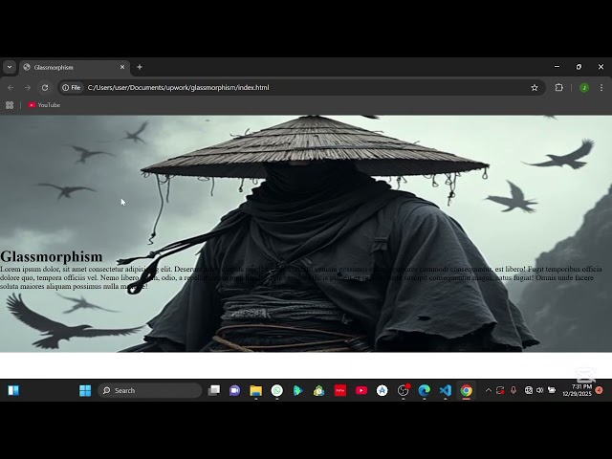This screenshot has width=612, height=459.
Task: Open WhatsApp from the taskbar
Action: [x=276, y=390]
